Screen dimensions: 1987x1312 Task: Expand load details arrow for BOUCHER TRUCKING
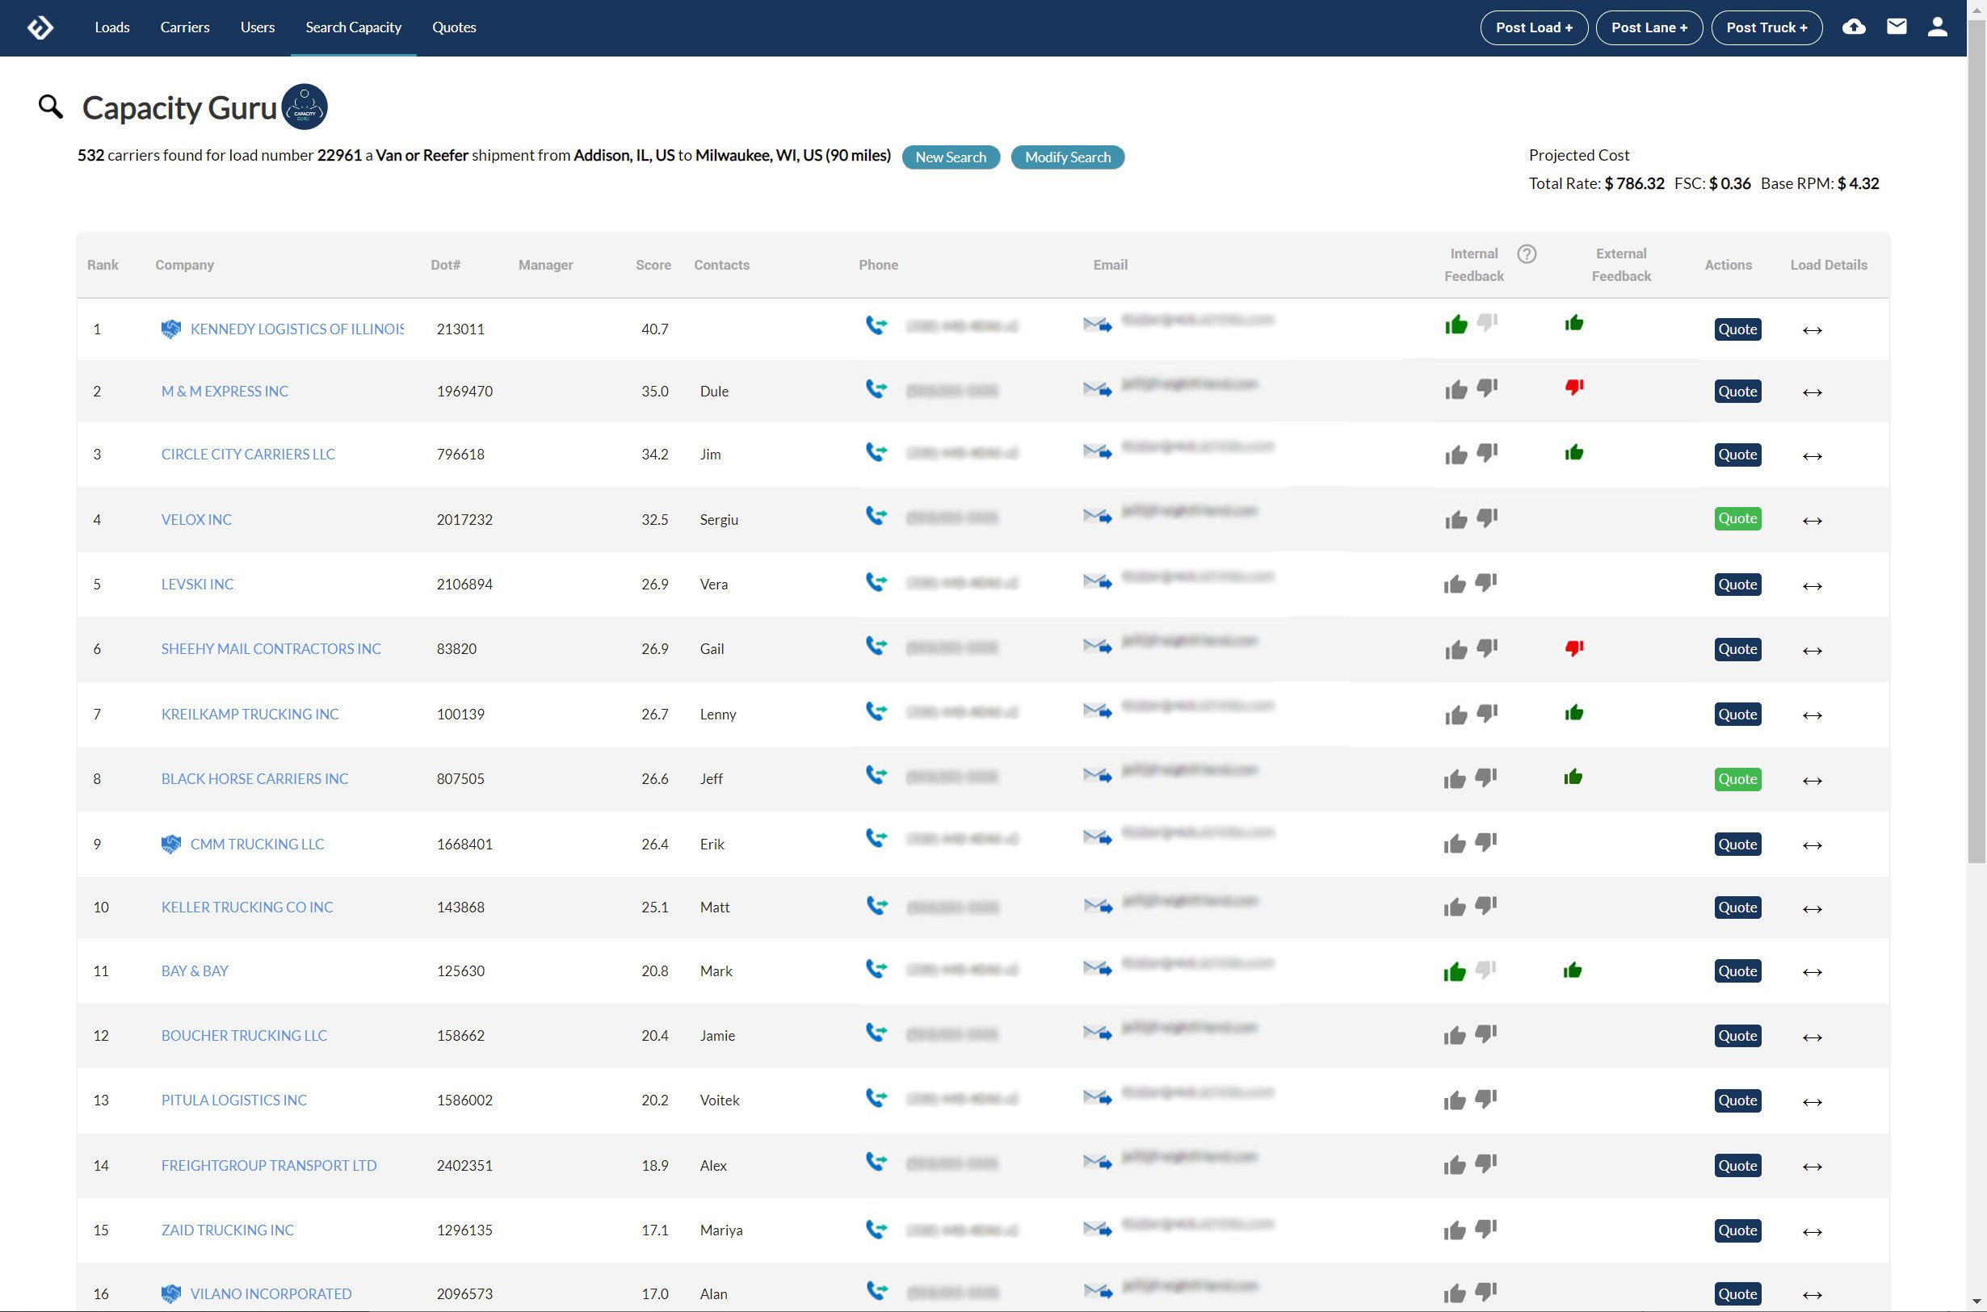(x=1811, y=1037)
